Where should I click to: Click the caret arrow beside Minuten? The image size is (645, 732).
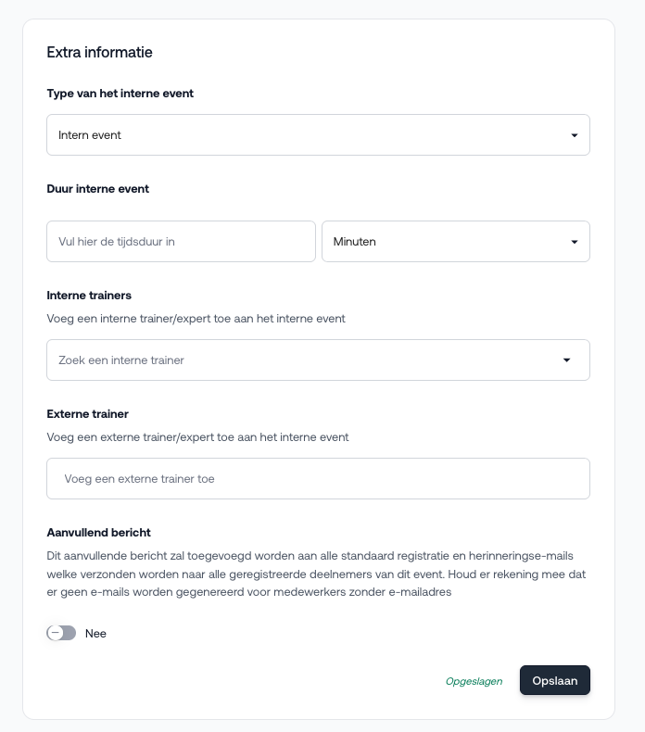(x=575, y=242)
